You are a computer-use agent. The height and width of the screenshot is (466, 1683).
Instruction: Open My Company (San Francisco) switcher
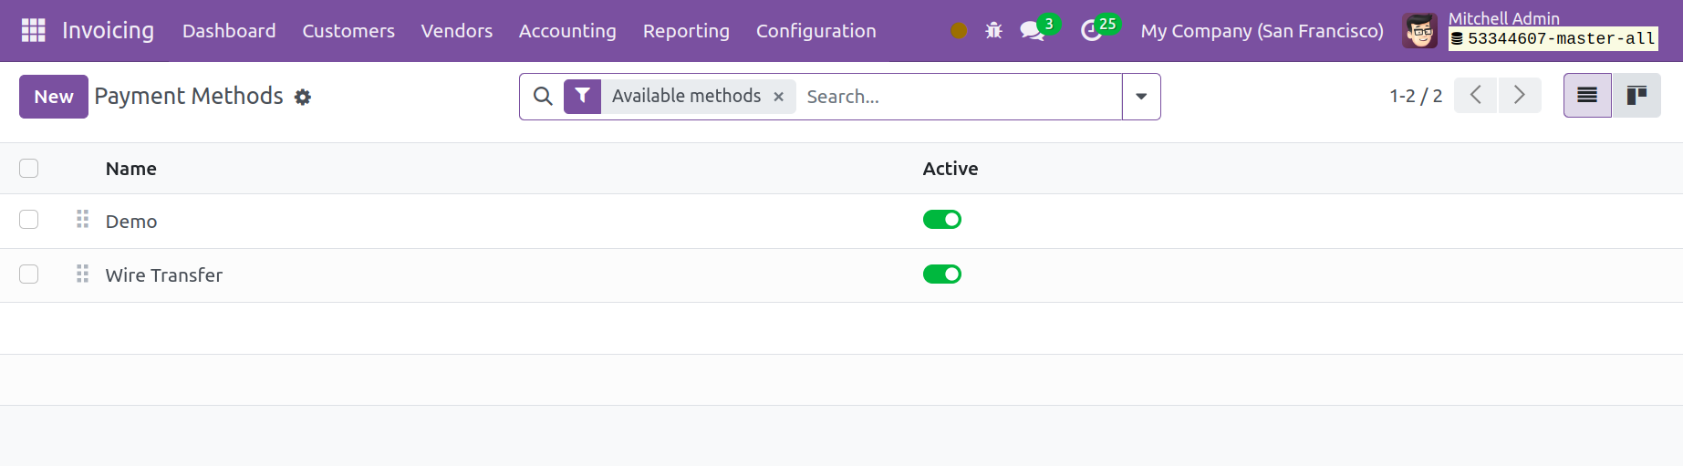coord(1262,31)
